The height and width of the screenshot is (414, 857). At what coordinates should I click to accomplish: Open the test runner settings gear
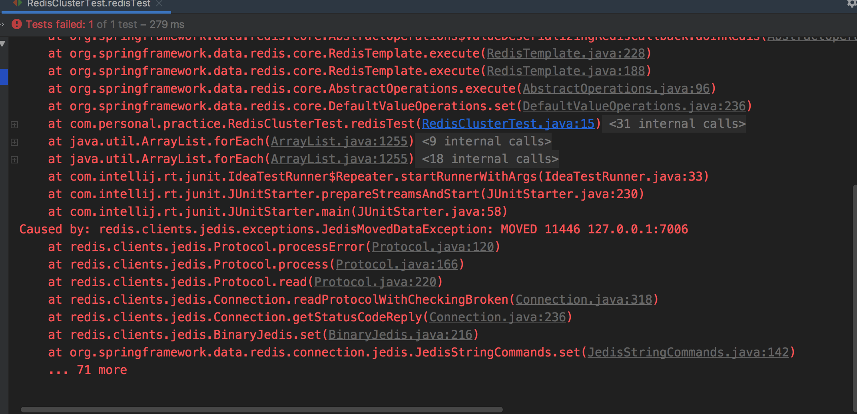[852, 4]
